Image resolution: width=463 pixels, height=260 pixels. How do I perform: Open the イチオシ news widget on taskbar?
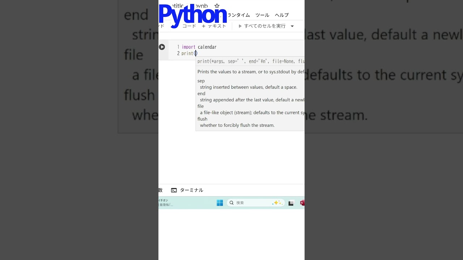165,203
